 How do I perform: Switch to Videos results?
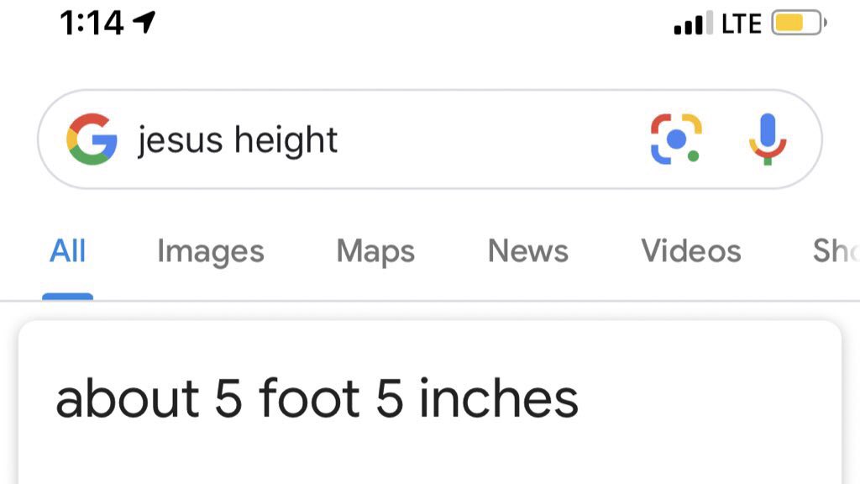point(691,251)
